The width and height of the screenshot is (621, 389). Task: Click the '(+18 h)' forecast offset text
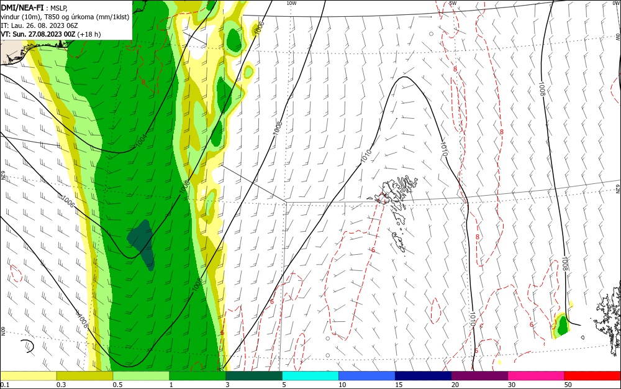(89, 34)
